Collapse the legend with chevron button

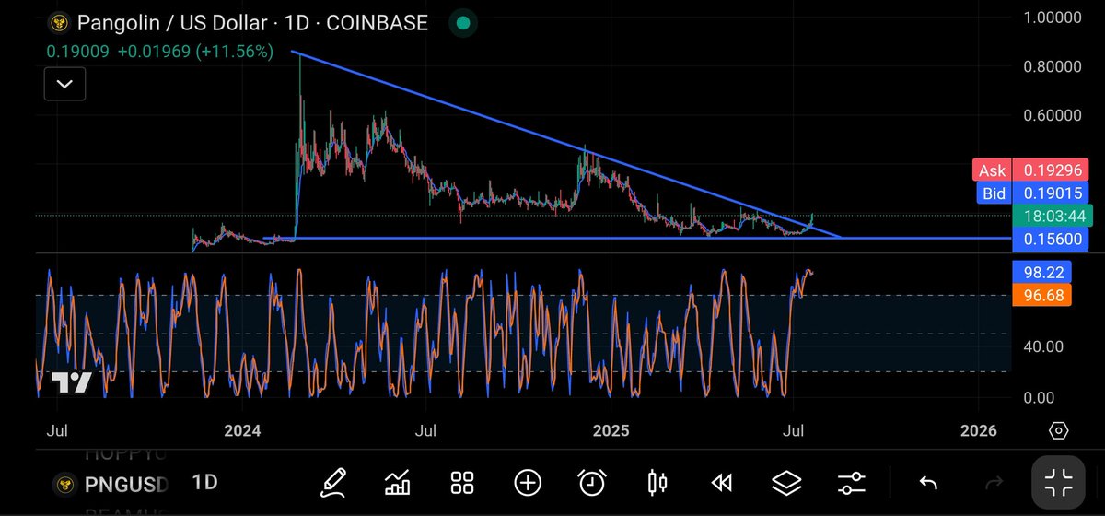pos(64,84)
